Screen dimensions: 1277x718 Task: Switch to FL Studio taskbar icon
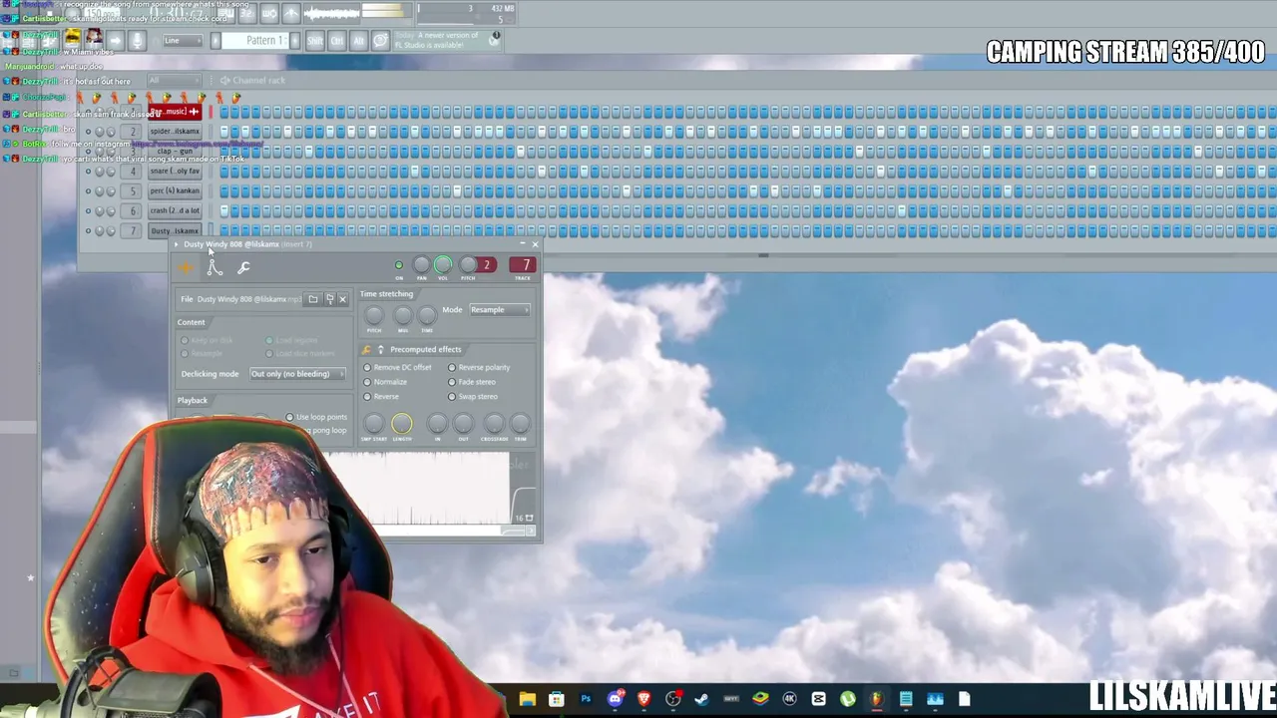[877, 699]
